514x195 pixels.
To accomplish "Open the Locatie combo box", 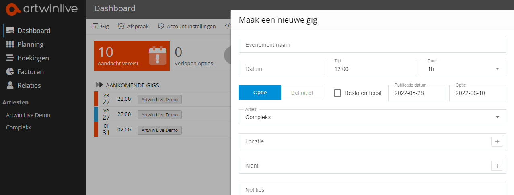I will click(372, 141).
